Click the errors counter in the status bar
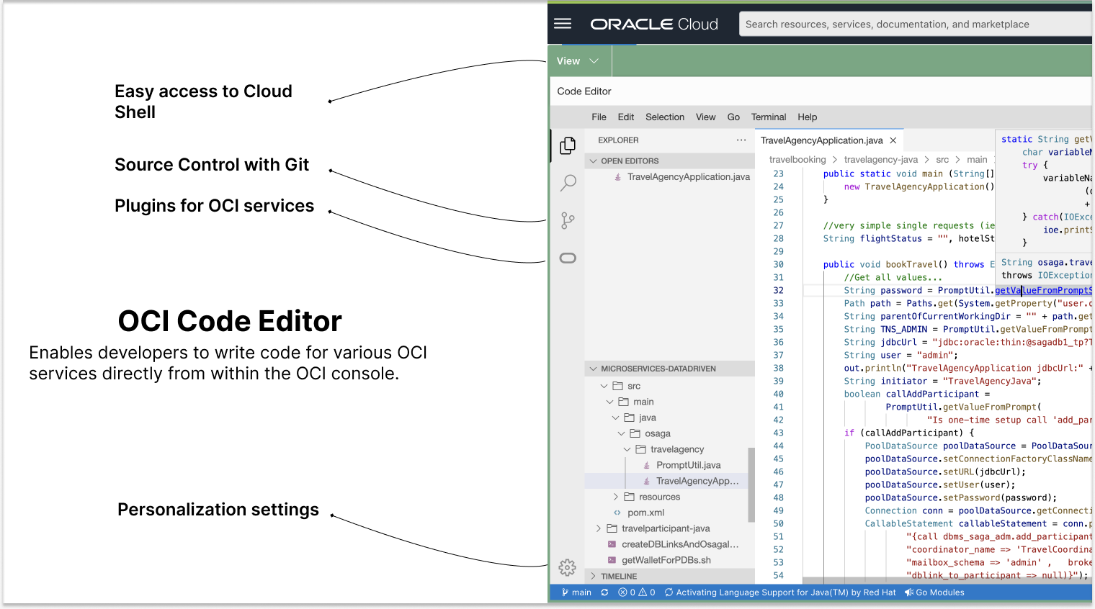Image resolution: width=1095 pixels, height=609 pixels. (626, 592)
